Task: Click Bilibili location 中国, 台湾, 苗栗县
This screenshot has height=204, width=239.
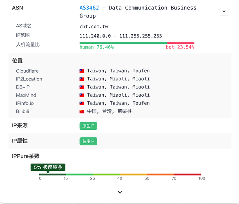Action: tap(109, 111)
